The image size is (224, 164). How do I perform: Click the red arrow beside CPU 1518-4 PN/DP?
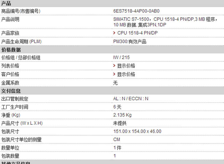point(114,33)
